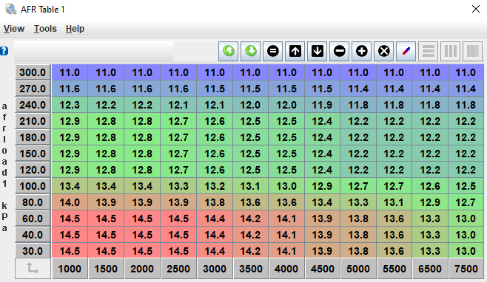487x282 pixels.
Task: Select the 14.0 cell in 80.0 row
Action: pyautogui.click(x=70, y=202)
